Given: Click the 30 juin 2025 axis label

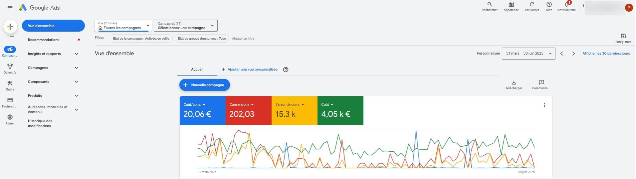Looking at the screenshot, I should [x=527, y=172].
